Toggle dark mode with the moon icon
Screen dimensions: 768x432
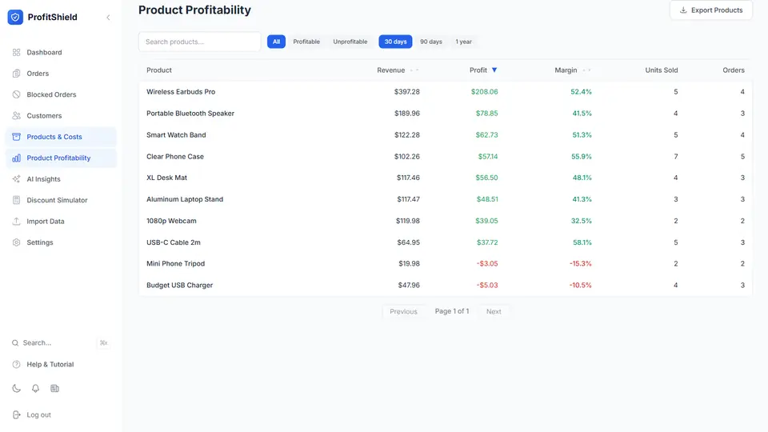coord(16,389)
